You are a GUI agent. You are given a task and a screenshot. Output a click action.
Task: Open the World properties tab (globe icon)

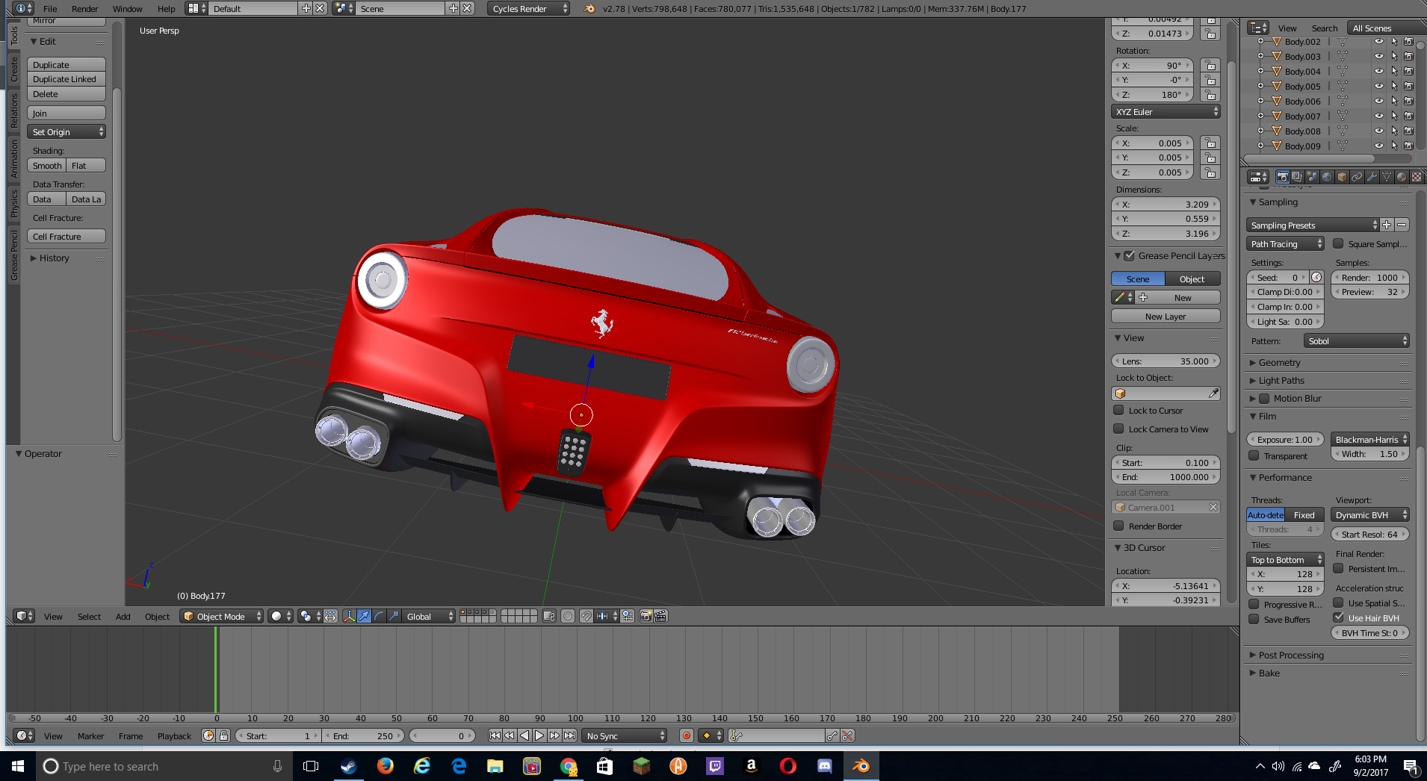tap(1327, 177)
